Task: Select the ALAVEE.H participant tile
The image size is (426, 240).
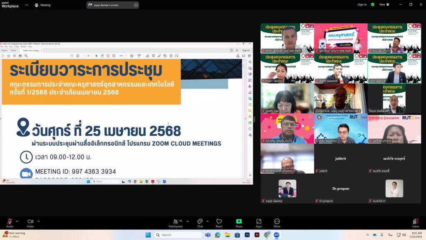Action: coord(394,189)
